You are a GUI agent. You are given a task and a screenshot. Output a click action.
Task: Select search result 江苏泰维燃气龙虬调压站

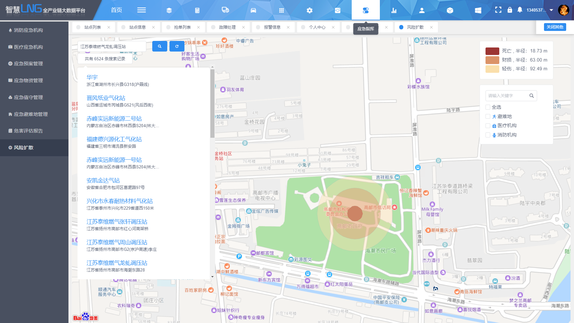click(117, 263)
